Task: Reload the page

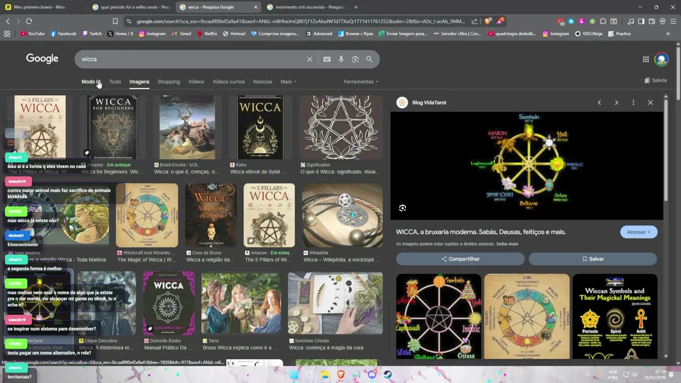Action: pyautogui.click(x=29, y=21)
